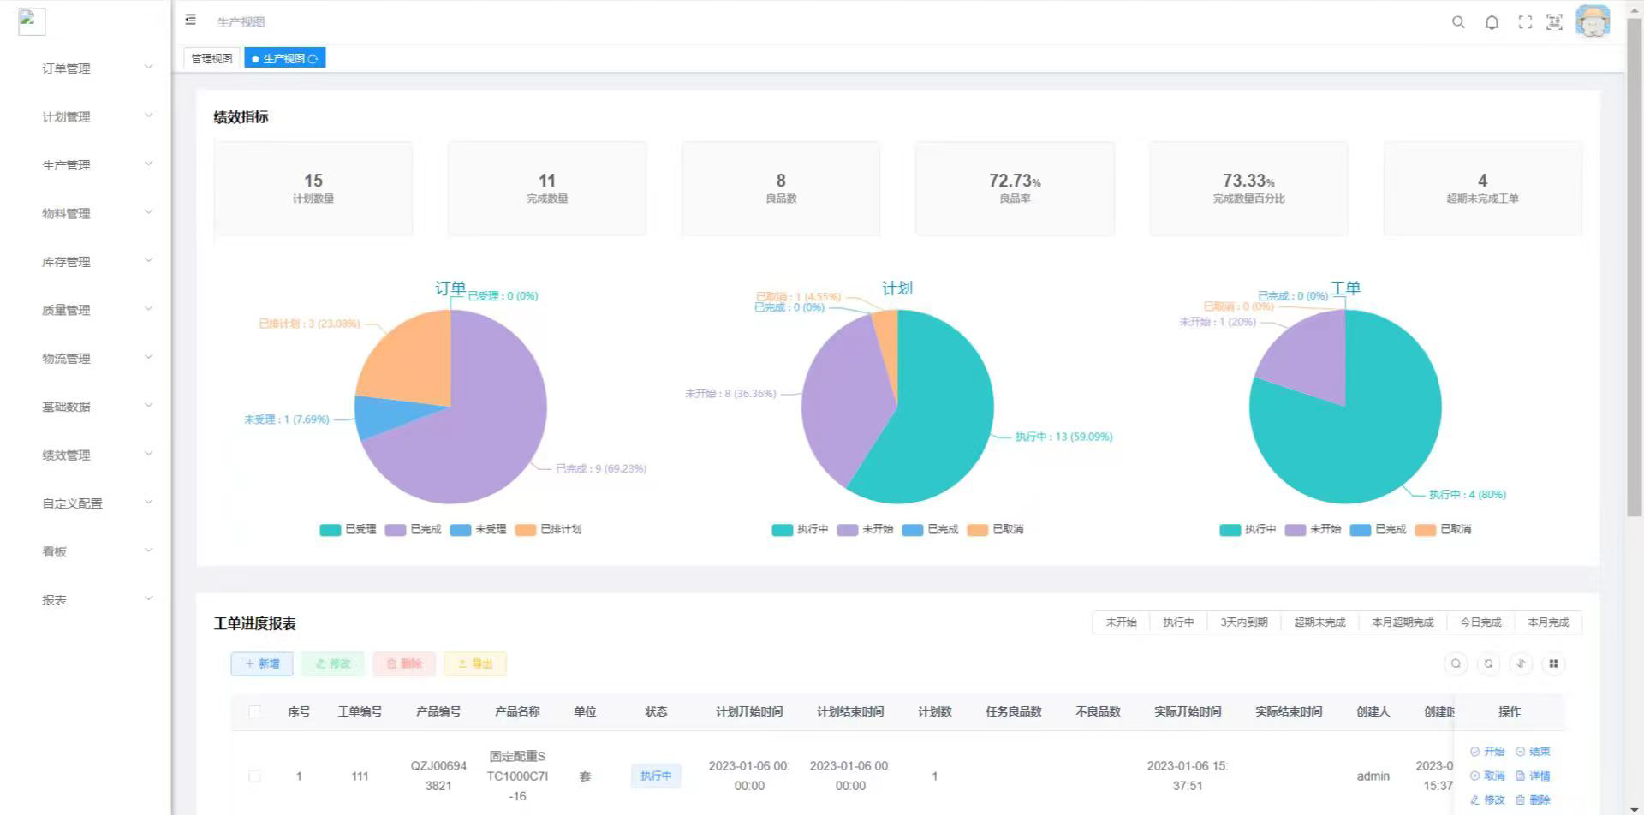The image size is (1644, 815).
Task: Open the user avatar menu
Action: 1593,21
